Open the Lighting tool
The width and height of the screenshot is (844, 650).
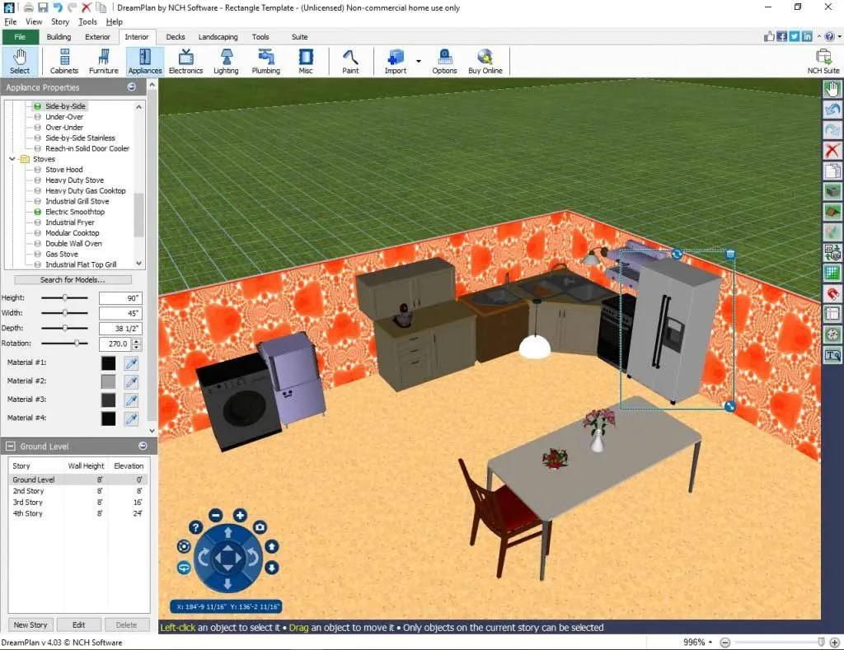point(225,60)
